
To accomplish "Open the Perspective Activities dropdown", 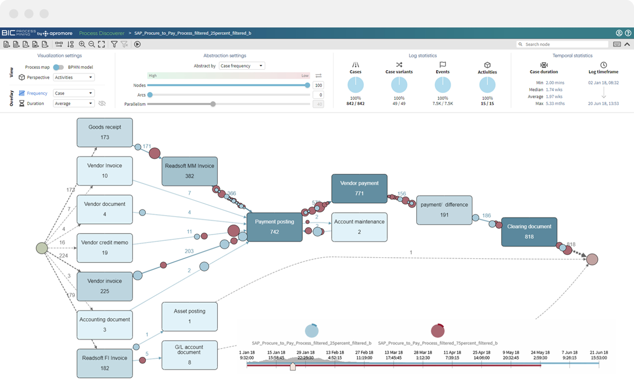I will click(x=74, y=78).
